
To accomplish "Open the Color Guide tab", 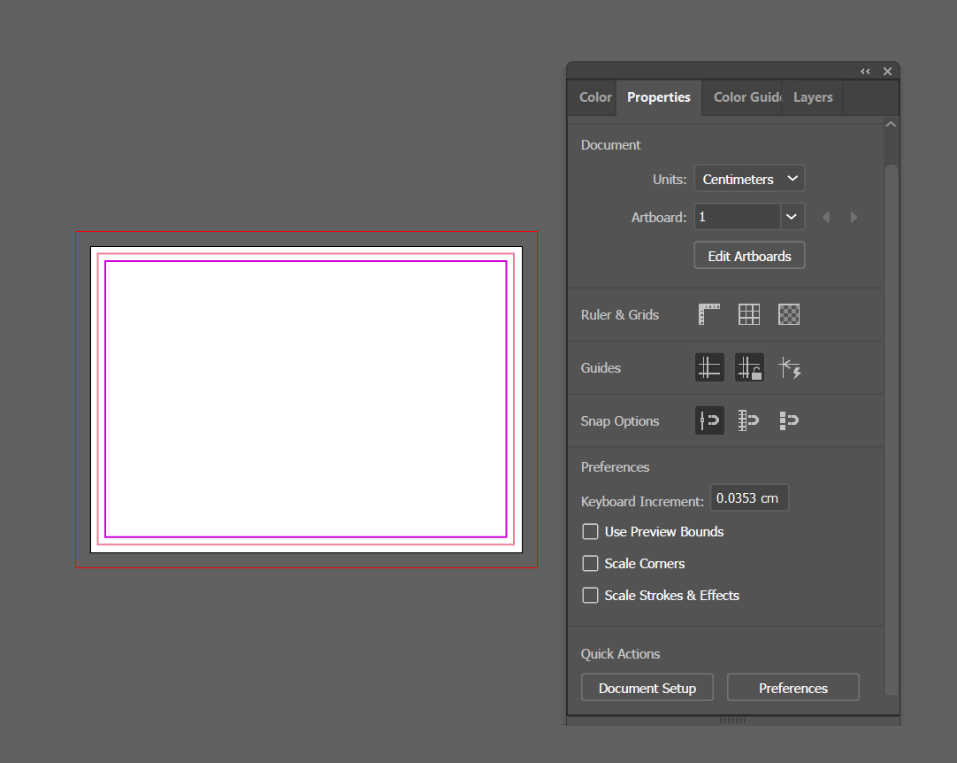I will coord(746,97).
